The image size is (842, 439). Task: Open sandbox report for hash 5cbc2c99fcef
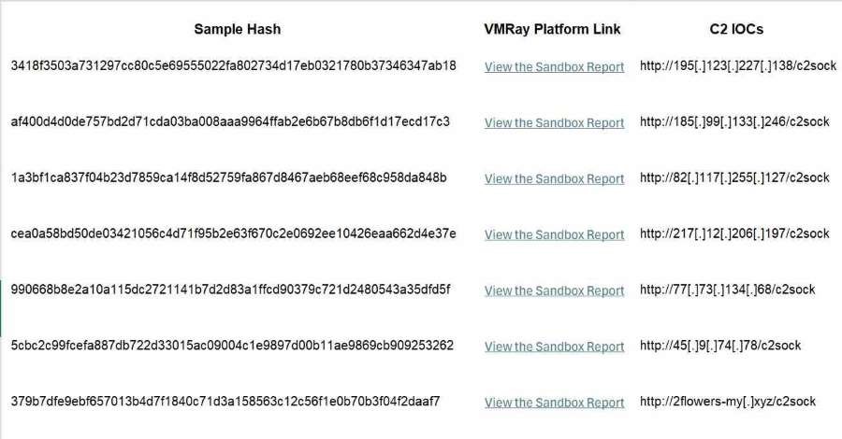[554, 347]
